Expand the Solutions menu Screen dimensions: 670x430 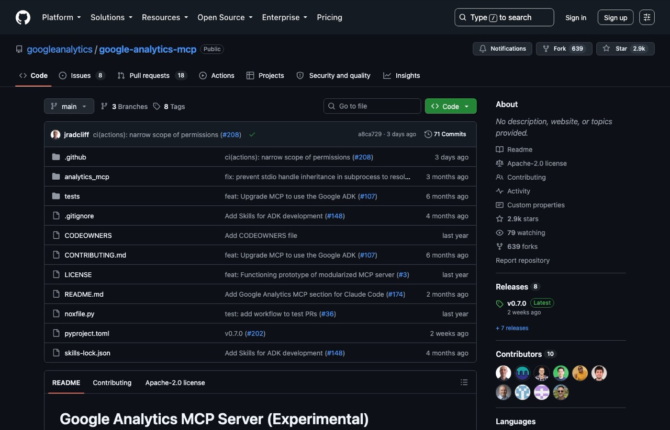pyautogui.click(x=111, y=17)
